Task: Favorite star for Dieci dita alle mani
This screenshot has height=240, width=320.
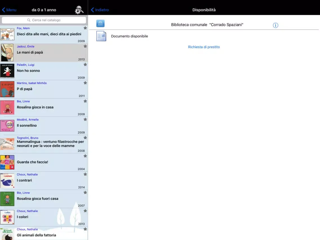Action: (x=85, y=28)
